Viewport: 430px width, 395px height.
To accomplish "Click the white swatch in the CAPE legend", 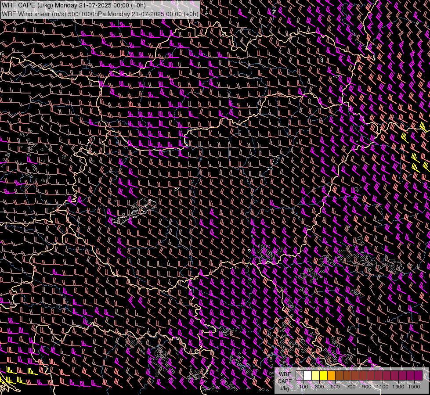I will (x=308, y=375).
